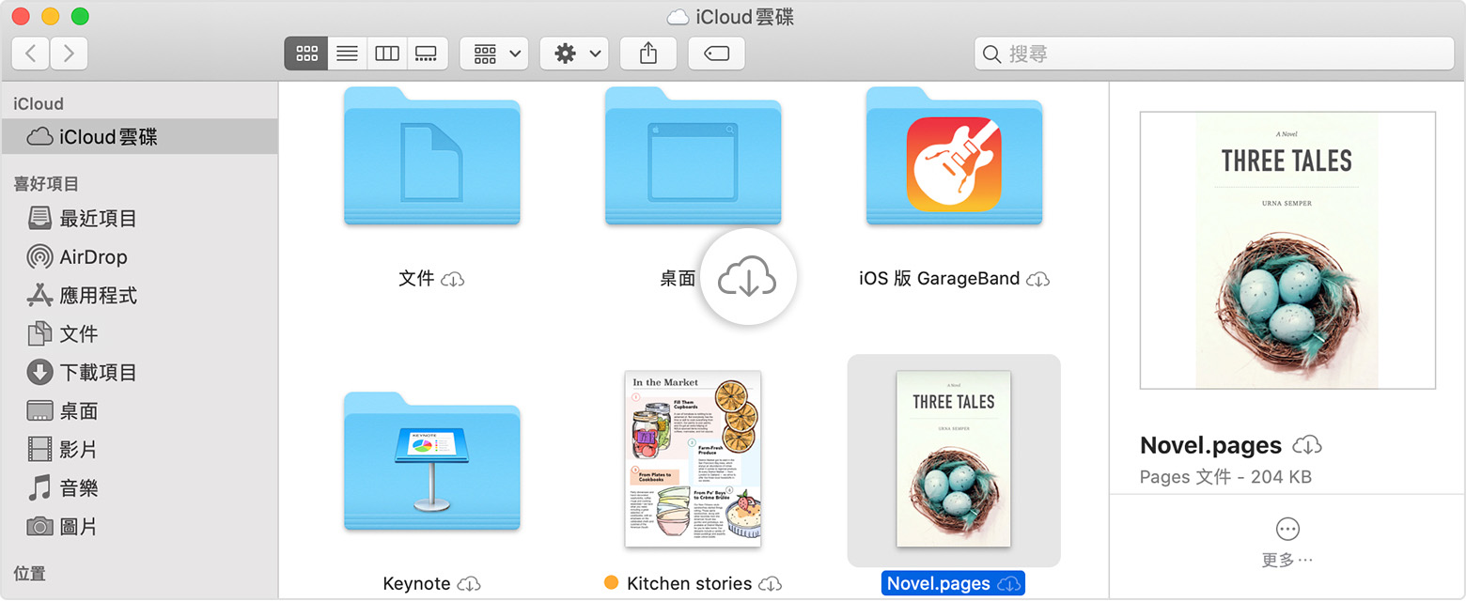Switch to column view
This screenshot has width=1466, height=601.
click(386, 53)
